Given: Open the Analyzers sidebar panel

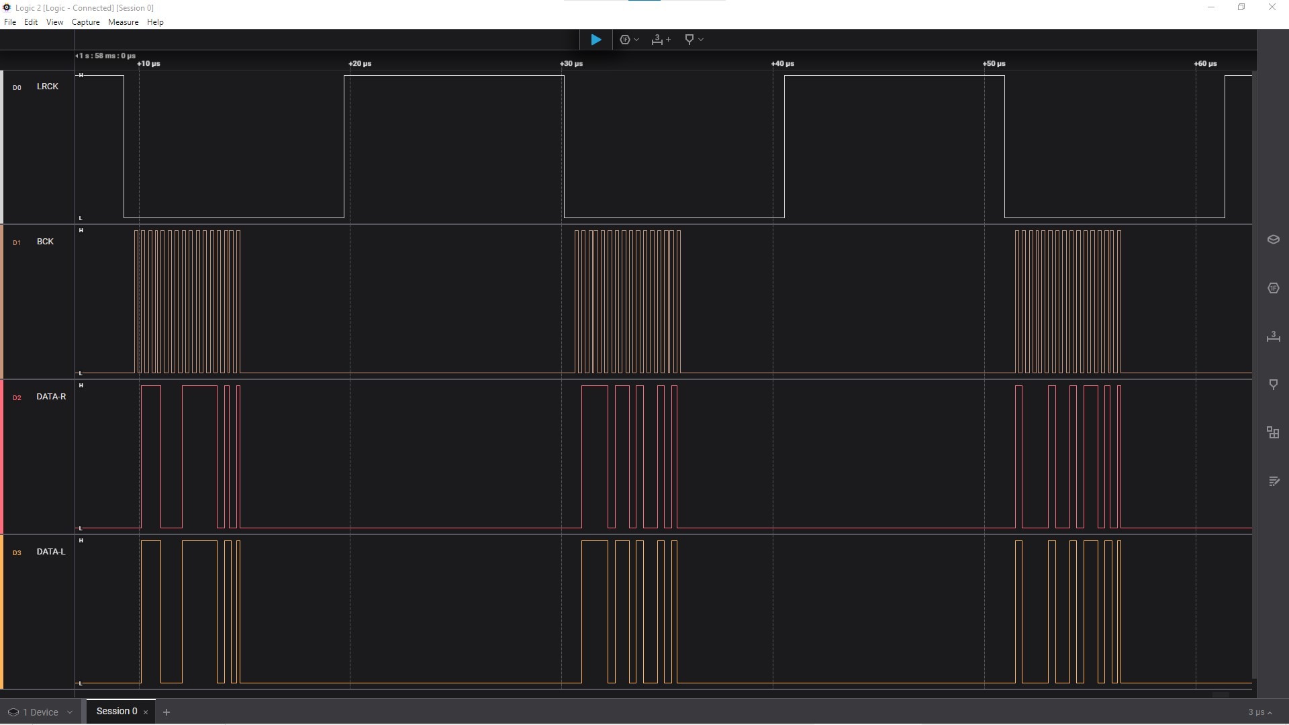Looking at the screenshot, I should [x=1273, y=288].
